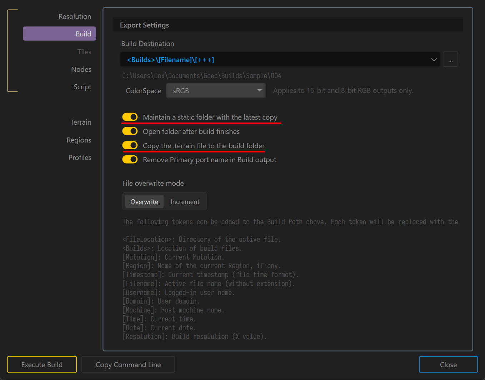Screen dimensions: 485x380
Task: Select Overwrite file mode
Action: pos(144,201)
